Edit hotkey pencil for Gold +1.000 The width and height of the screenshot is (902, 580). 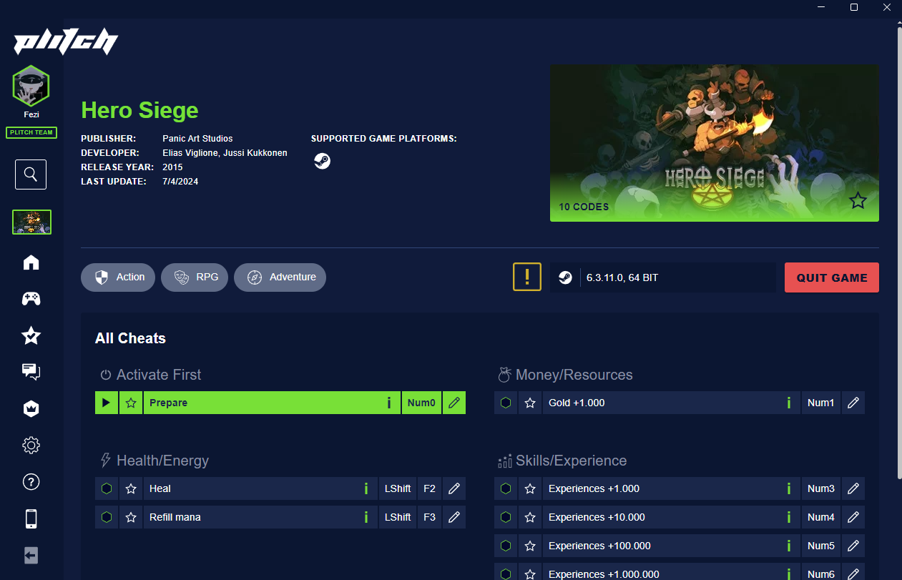853,403
